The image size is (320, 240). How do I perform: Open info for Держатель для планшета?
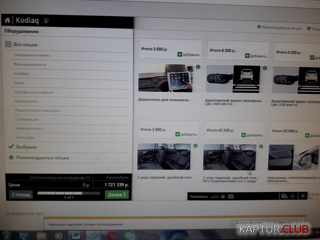pyautogui.click(x=198, y=67)
